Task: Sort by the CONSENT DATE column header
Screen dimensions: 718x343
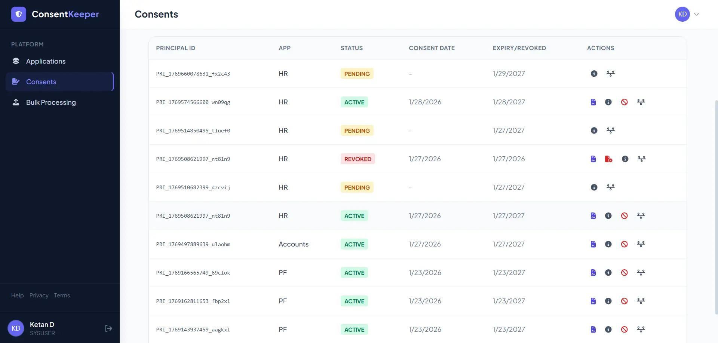Action: [432, 48]
